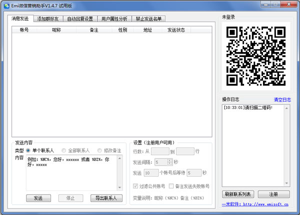Toggle 备注发送失败帐号 checkbox
This screenshot has height=215, width=300.
171,186
